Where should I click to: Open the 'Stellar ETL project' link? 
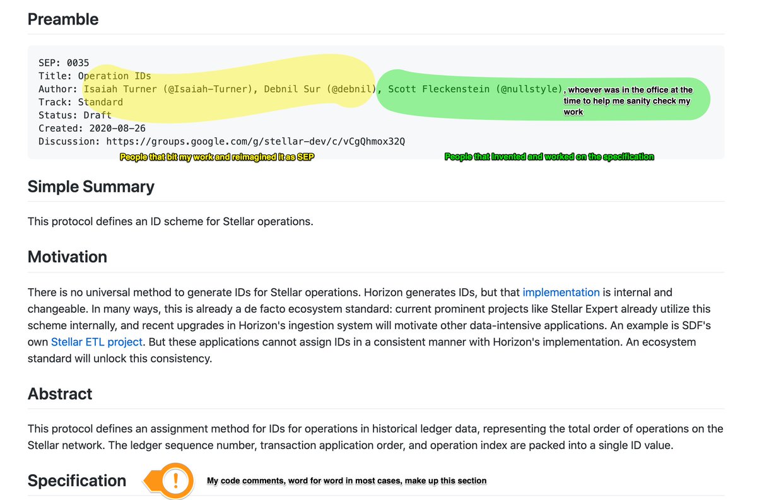tap(97, 342)
